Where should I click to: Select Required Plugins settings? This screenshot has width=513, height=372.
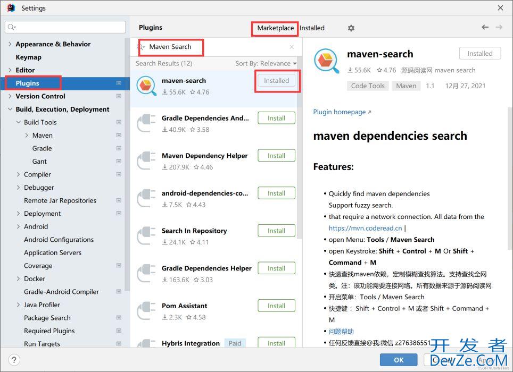[49, 331]
